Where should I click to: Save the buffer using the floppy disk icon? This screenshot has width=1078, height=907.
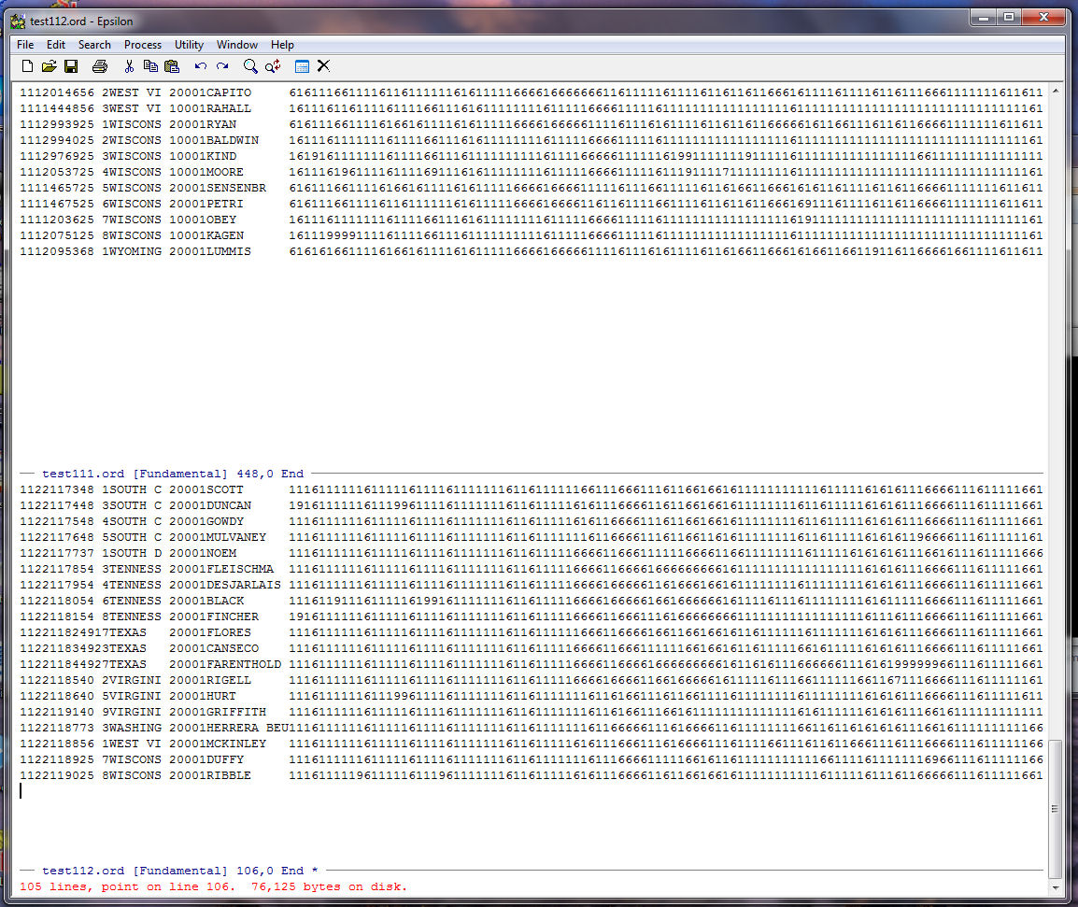(x=71, y=66)
